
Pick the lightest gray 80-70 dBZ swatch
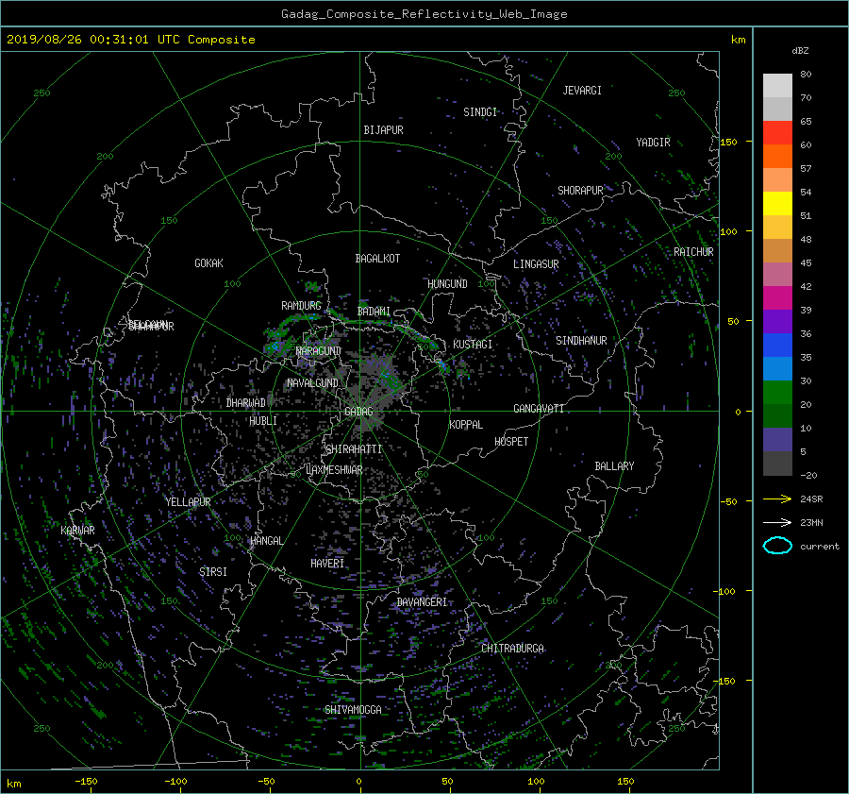tap(777, 85)
